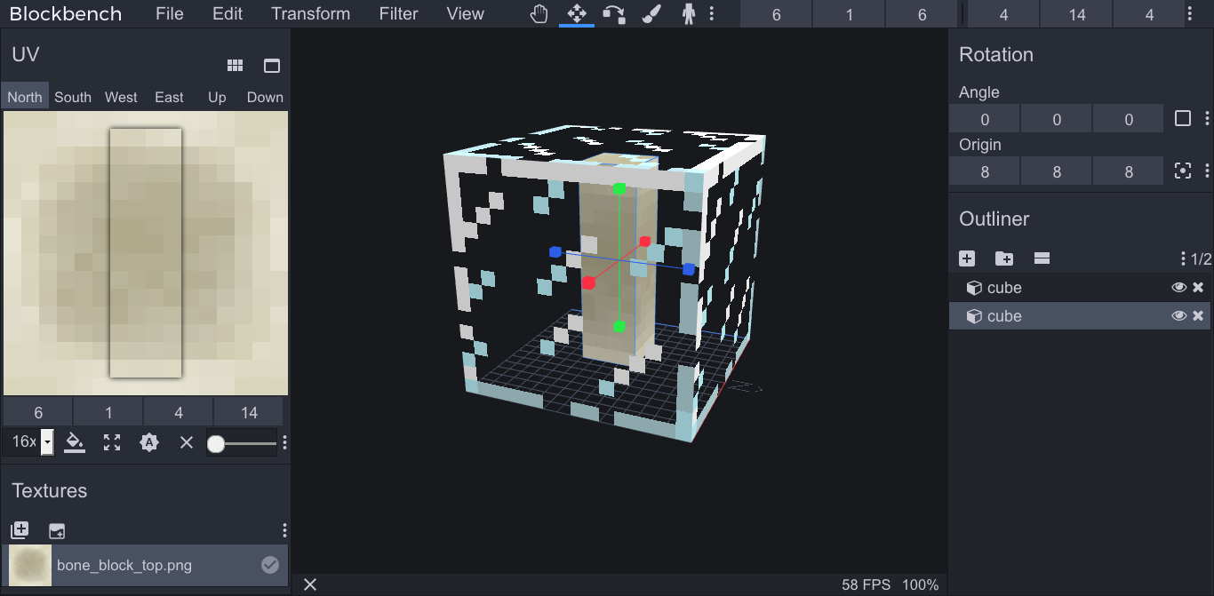Image resolution: width=1214 pixels, height=596 pixels.
Task: Open the Transform menu
Action: [310, 13]
